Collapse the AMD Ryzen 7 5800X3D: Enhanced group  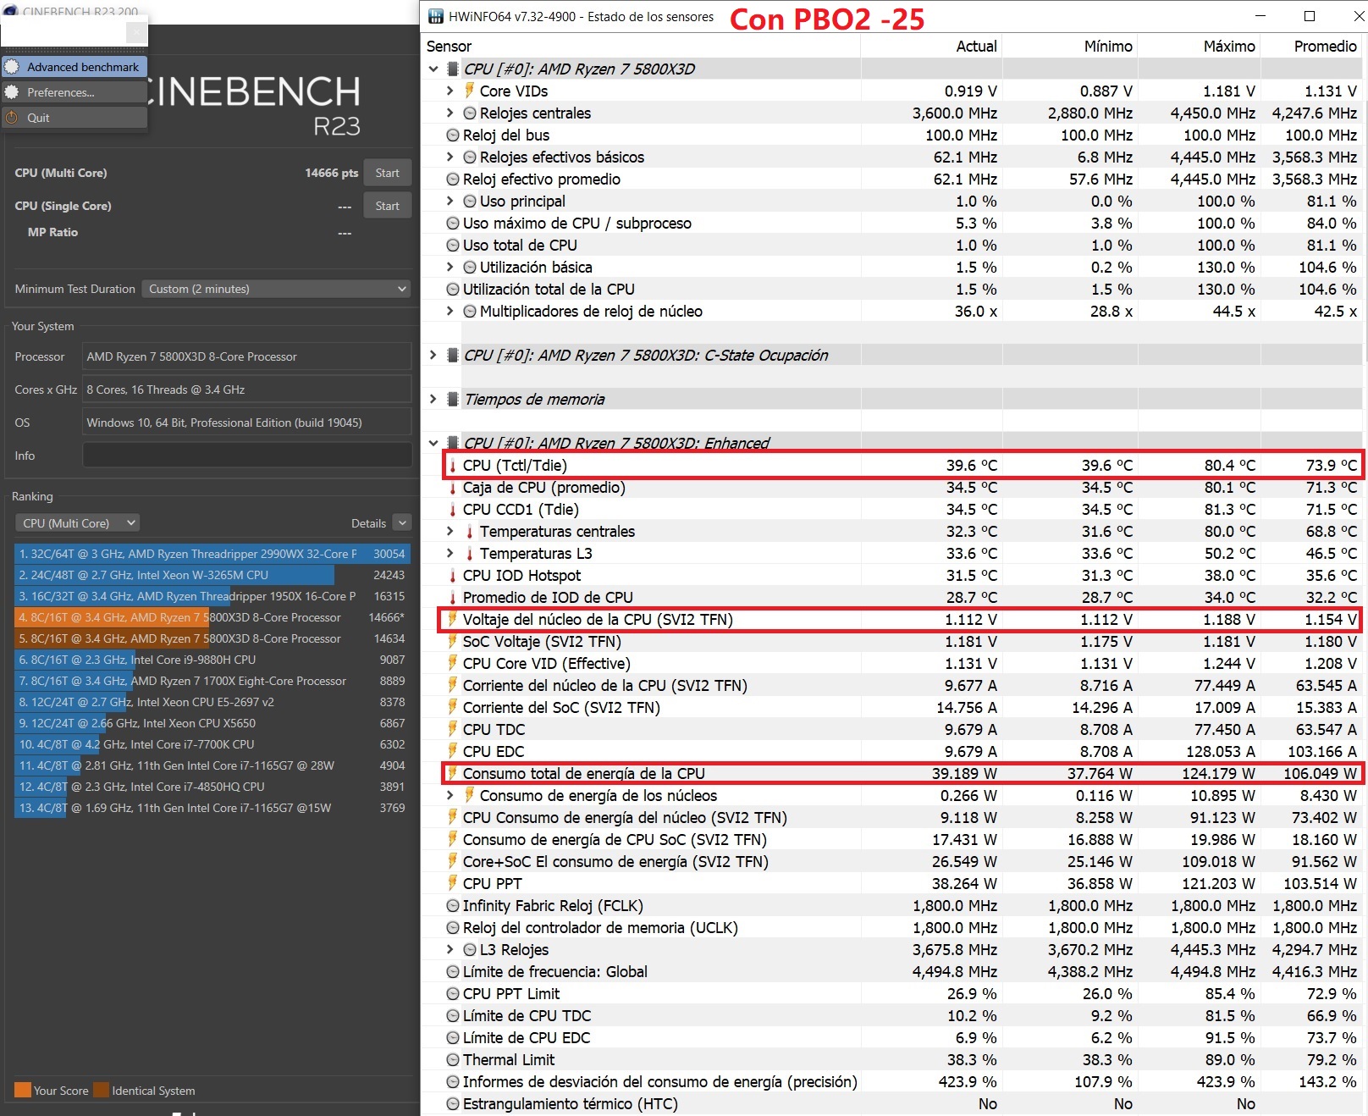[433, 443]
